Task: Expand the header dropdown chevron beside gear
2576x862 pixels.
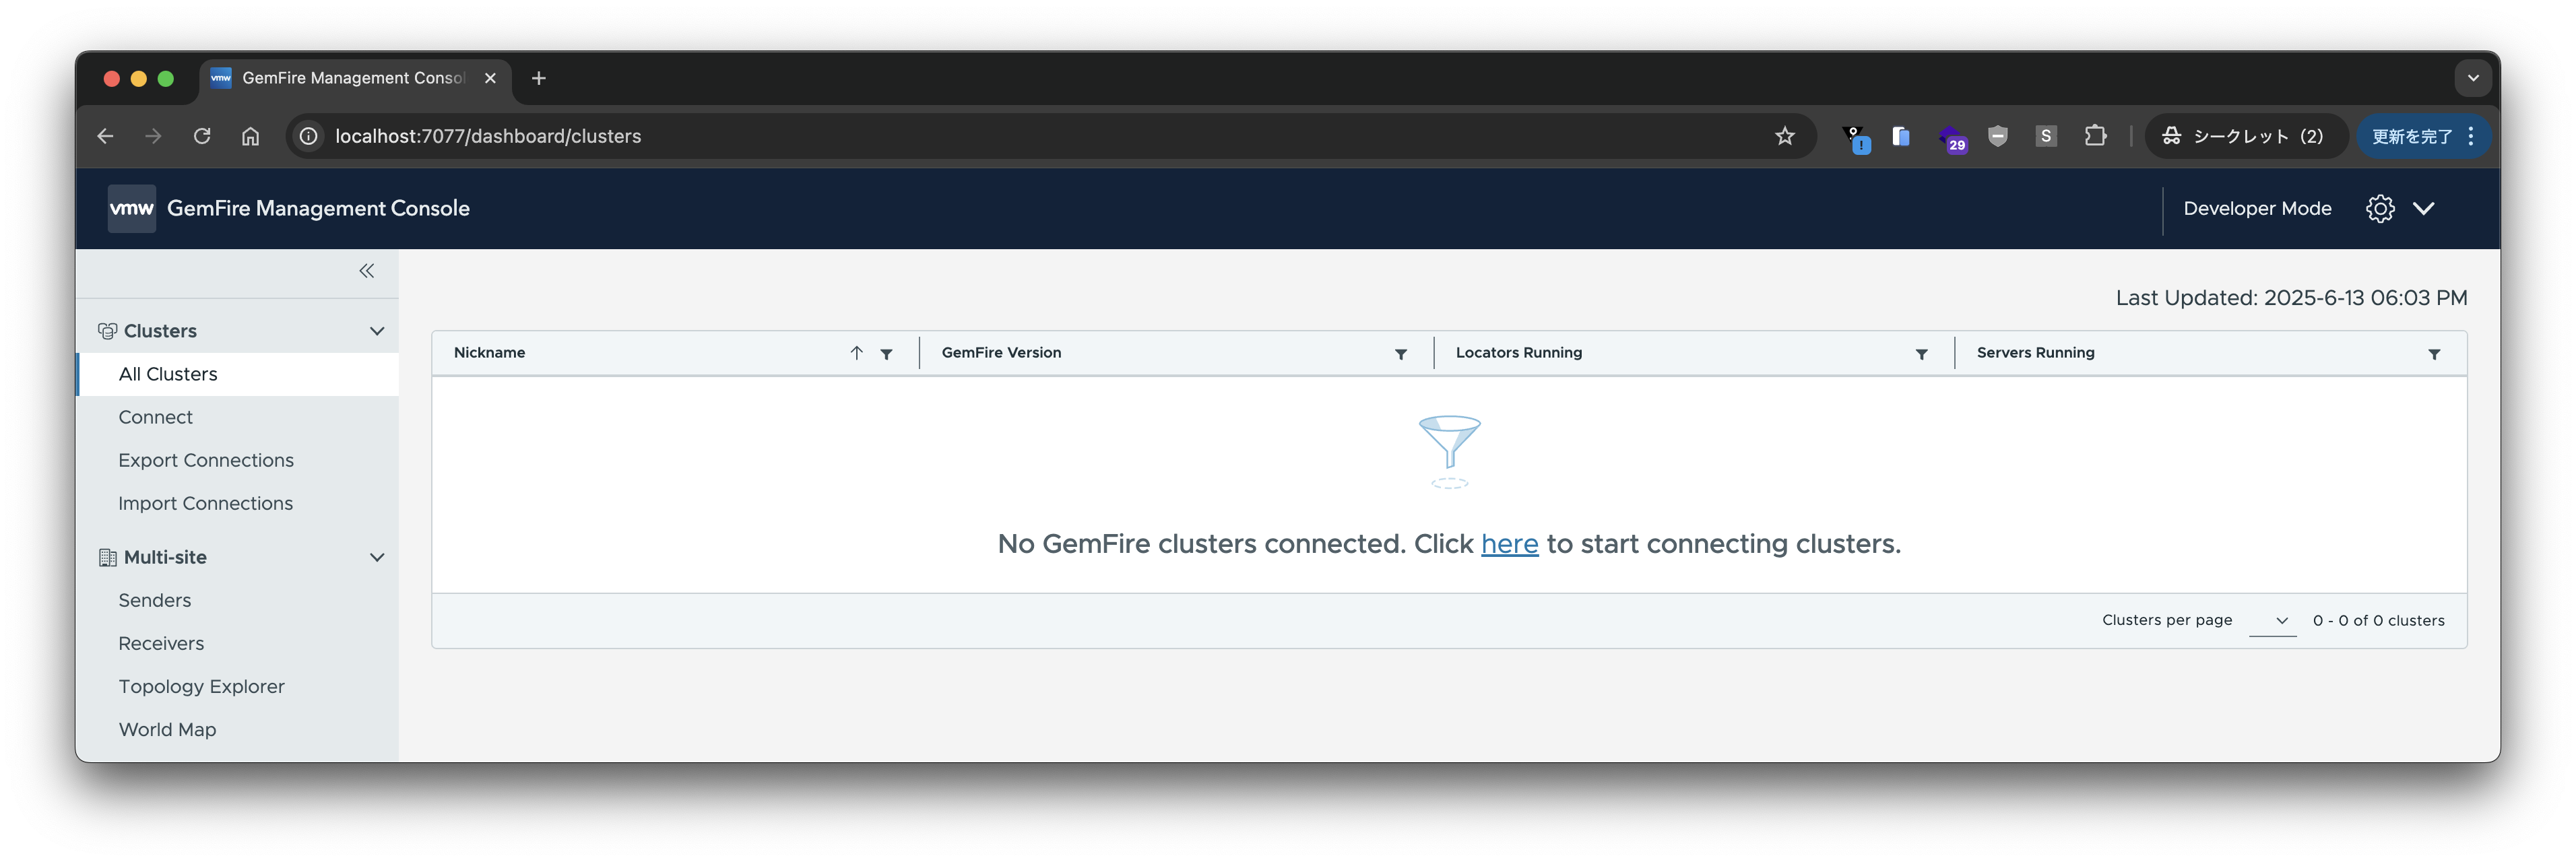Action: pos(2424,208)
